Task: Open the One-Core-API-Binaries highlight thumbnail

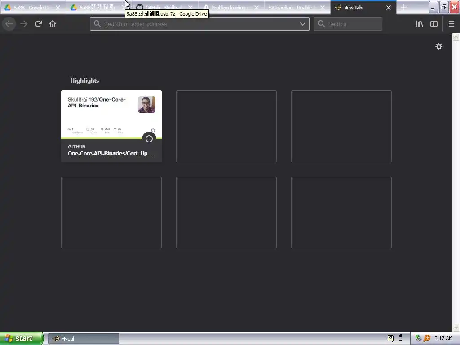Action: 111,115
